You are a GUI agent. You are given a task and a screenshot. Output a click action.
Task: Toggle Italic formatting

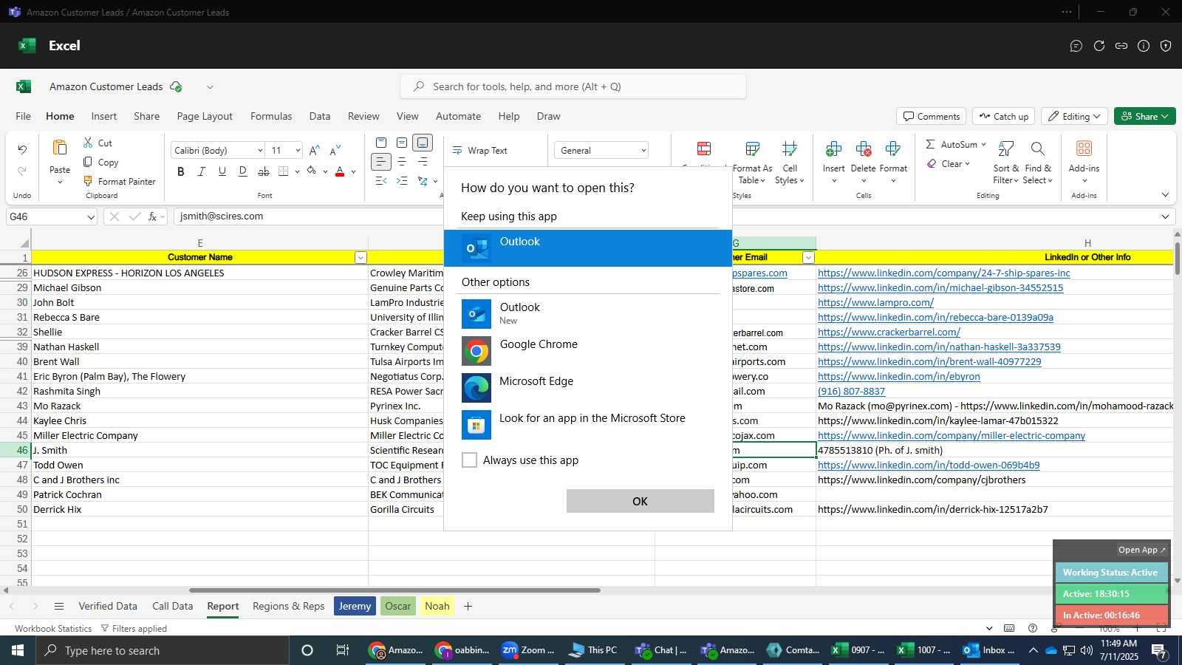tap(202, 171)
